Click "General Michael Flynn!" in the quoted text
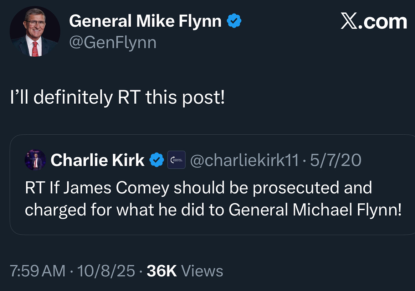 coord(315,210)
